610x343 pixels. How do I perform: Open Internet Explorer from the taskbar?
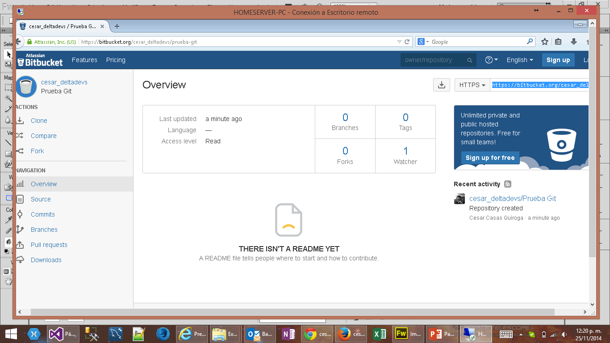coord(192,334)
